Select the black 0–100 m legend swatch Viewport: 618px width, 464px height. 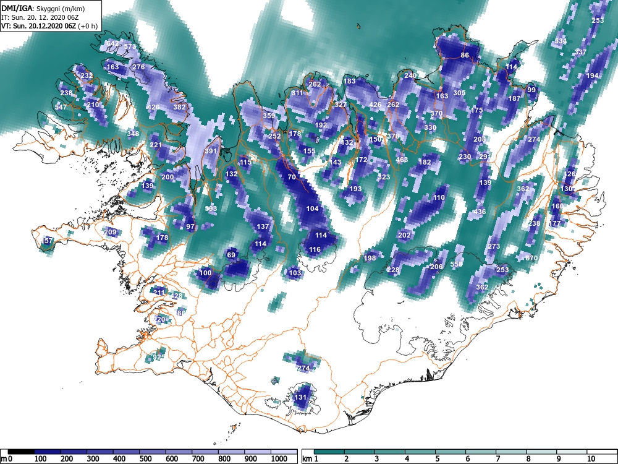pos(21,452)
